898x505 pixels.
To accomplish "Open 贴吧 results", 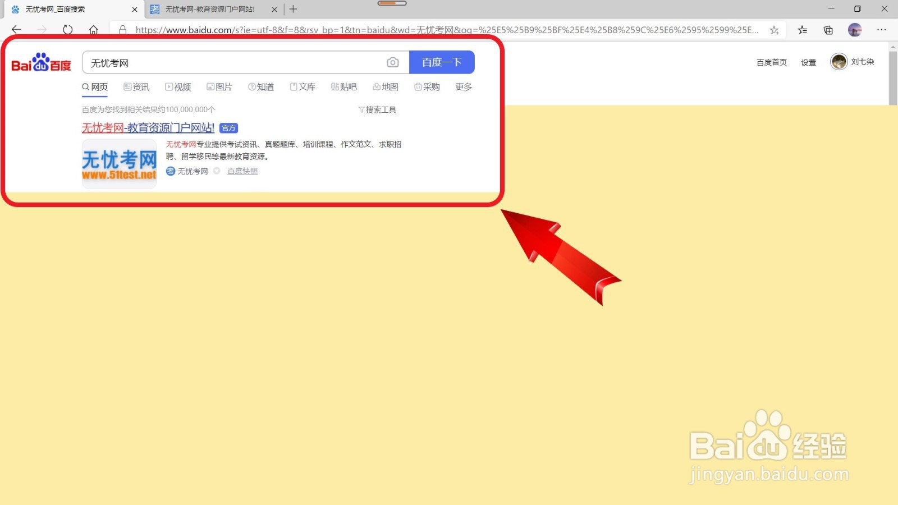I will click(x=344, y=87).
